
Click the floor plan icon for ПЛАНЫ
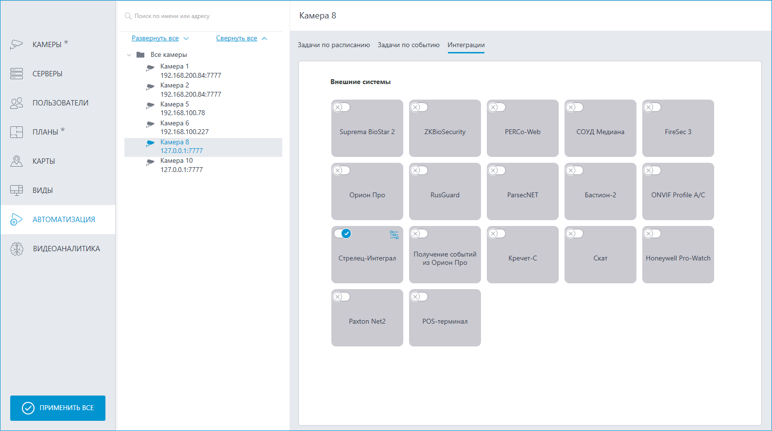click(17, 132)
